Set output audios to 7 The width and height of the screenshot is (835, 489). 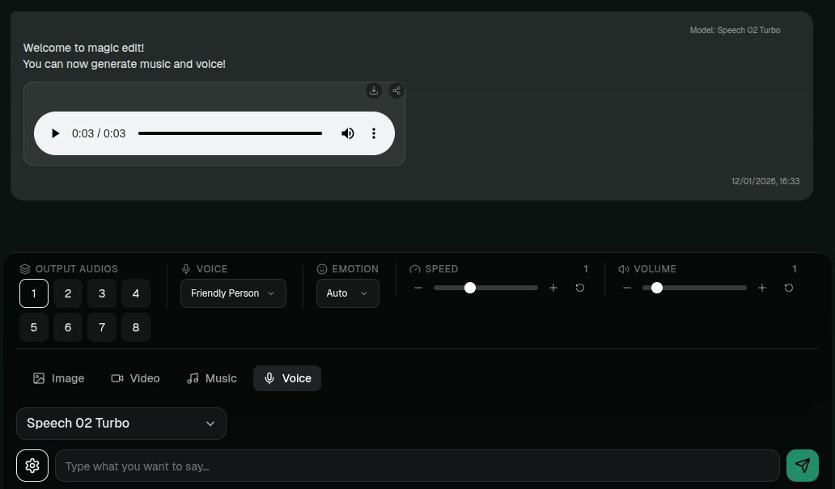click(102, 327)
